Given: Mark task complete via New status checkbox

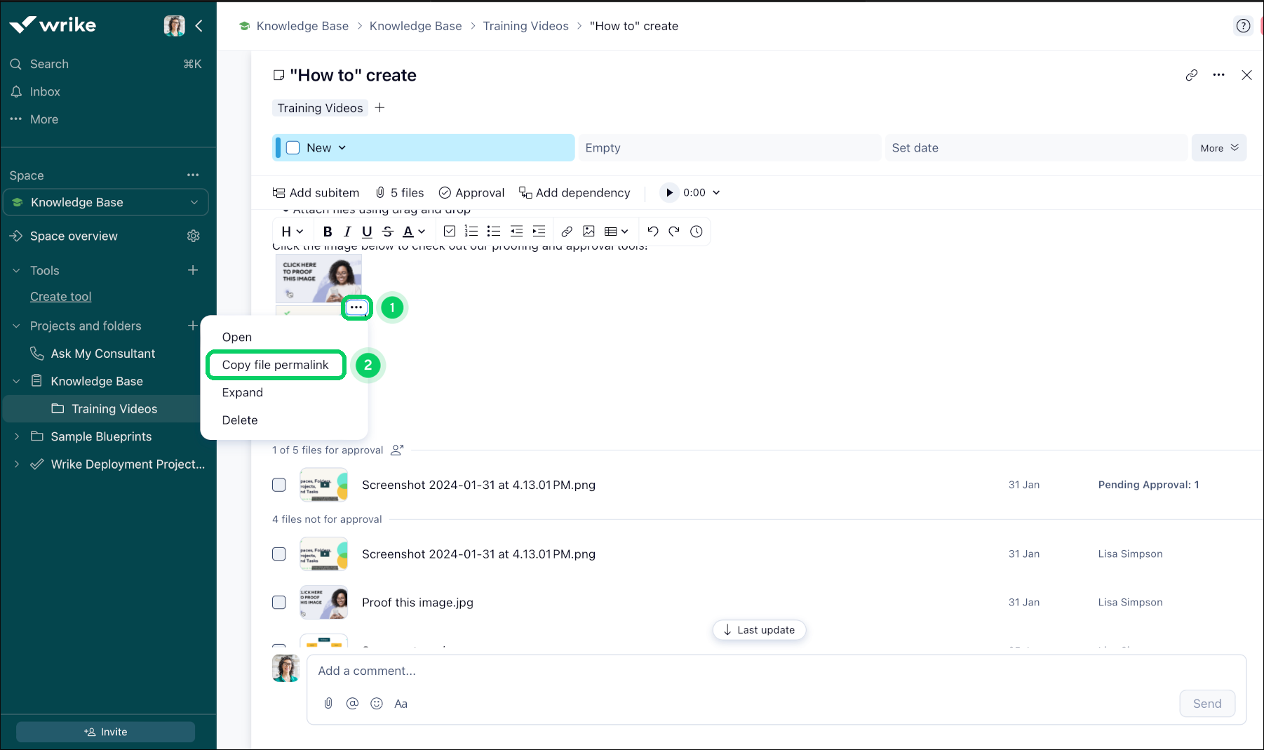Looking at the screenshot, I should pos(293,148).
